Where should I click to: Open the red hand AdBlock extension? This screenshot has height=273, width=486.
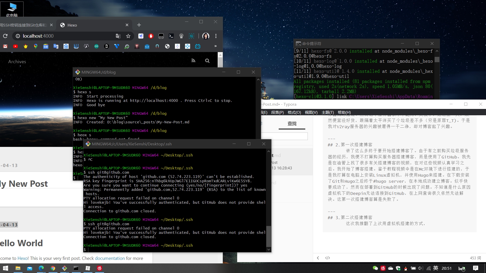coord(151,36)
